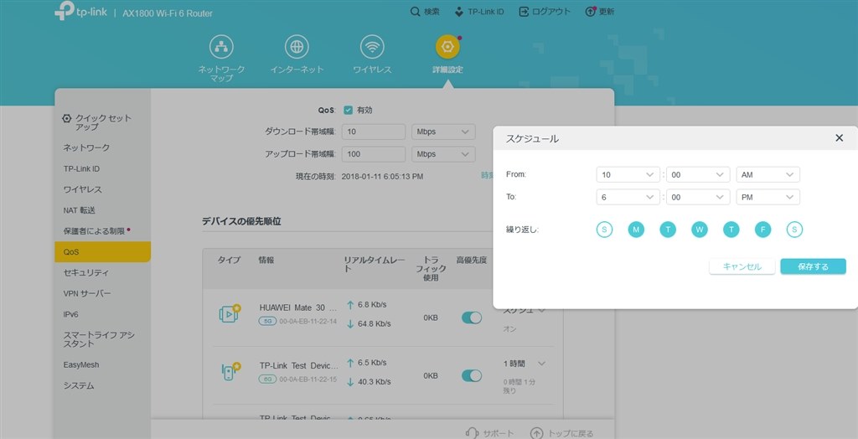858x439 pixels.
Task: Open the Network Map icon
Action: pyautogui.click(x=221, y=47)
